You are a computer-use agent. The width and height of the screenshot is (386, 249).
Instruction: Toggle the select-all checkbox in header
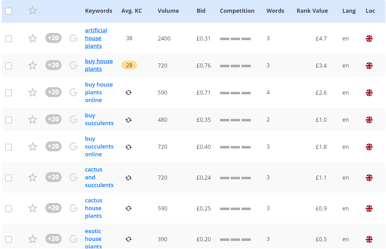click(x=9, y=11)
